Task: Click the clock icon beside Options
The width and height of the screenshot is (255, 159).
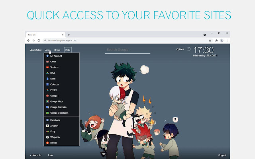Action: point(188,49)
